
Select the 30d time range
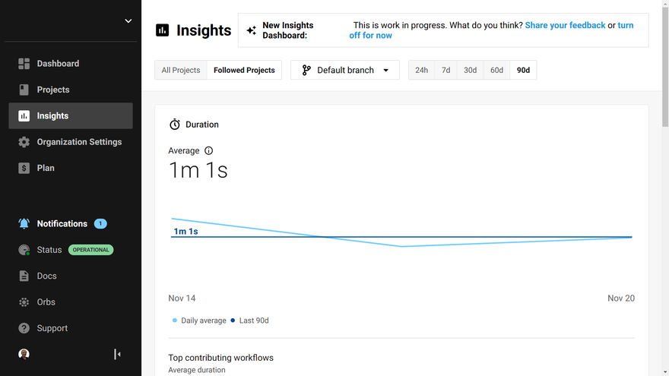(471, 71)
